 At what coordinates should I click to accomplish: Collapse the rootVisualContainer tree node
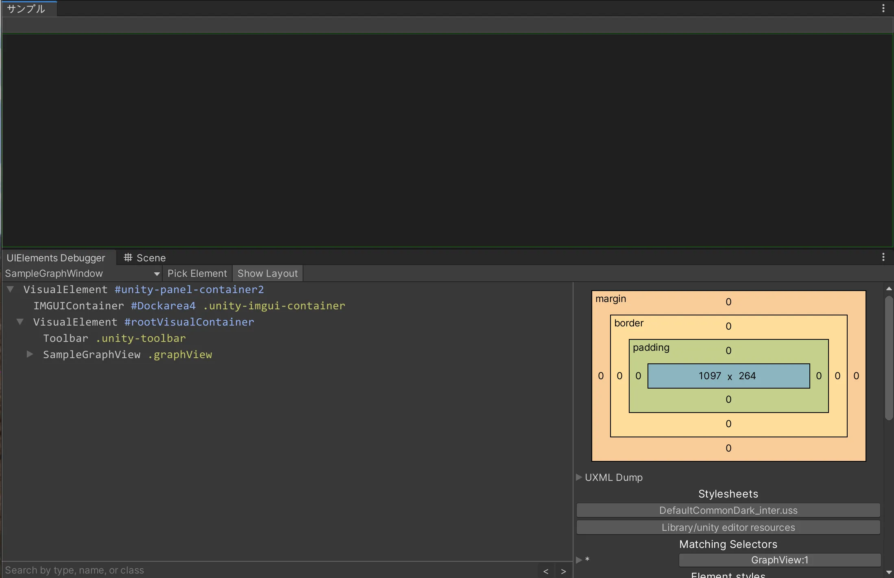tap(20, 322)
